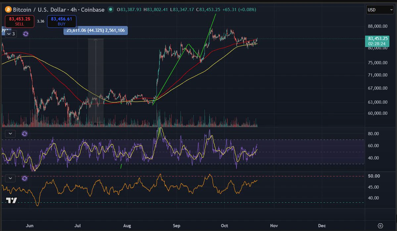The width and height of the screenshot is (397, 231).
Task: Click the close value C83,453.25 in the header
Action: 208,10
